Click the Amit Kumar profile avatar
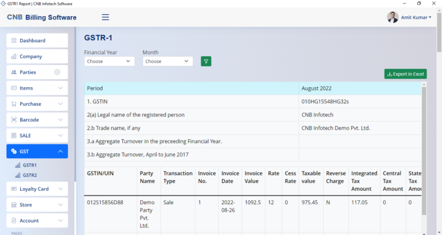The width and height of the screenshot is (442, 235). 392,17
